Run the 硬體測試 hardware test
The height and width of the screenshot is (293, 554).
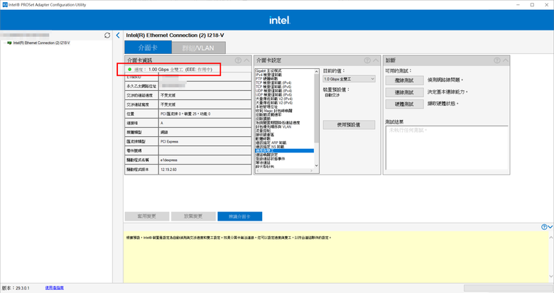[404, 104]
